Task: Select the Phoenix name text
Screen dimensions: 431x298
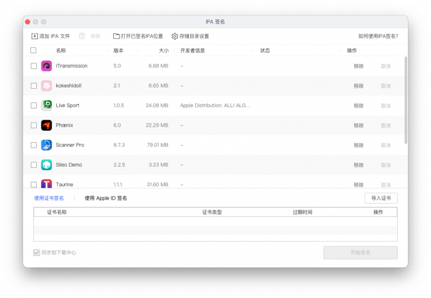Action: point(64,125)
